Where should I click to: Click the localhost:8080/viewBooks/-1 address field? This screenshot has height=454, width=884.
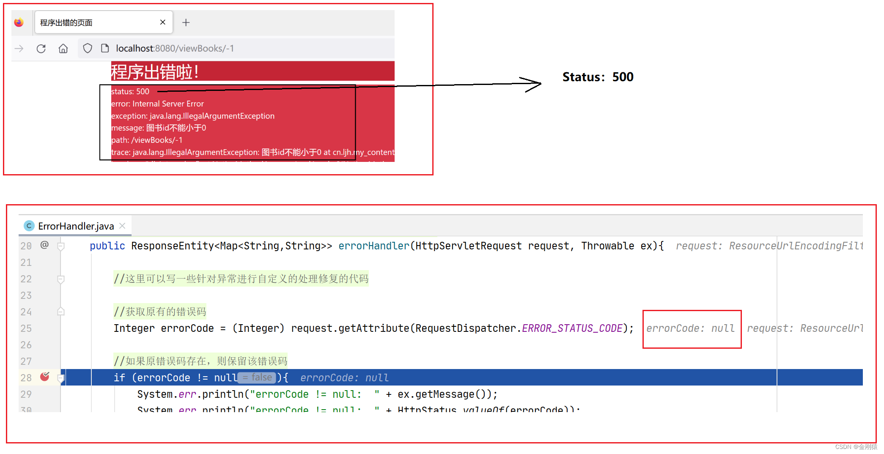[x=236, y=49]
